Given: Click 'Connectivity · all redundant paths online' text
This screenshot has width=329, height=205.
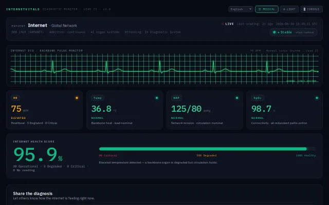Looking at the screenshot, I should pos(279,123).
